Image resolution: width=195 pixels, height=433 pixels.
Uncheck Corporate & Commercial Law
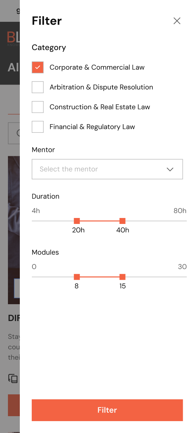(38, 67)
